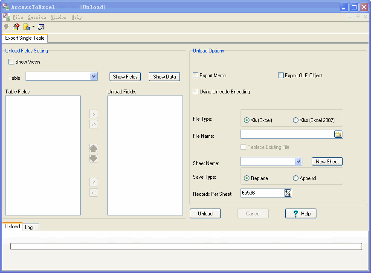The width and height of the screenshot is (371, 273).
Task: Expand the Sheet Name dropdown
Action: pos(298,162)
